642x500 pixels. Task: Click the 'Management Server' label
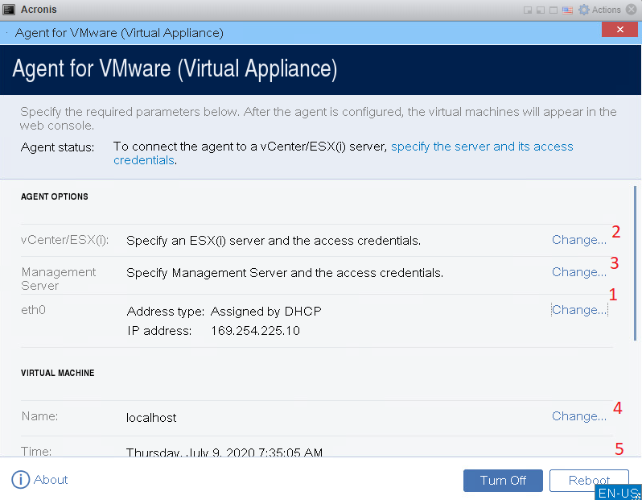click(58, 279)
